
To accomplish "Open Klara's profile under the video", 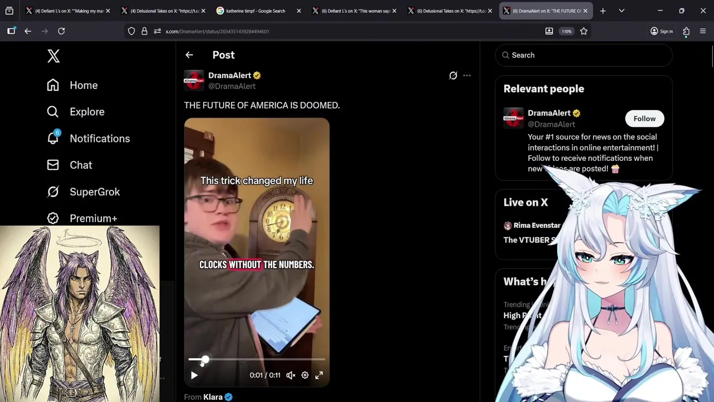I will click(x=213, y=397).
